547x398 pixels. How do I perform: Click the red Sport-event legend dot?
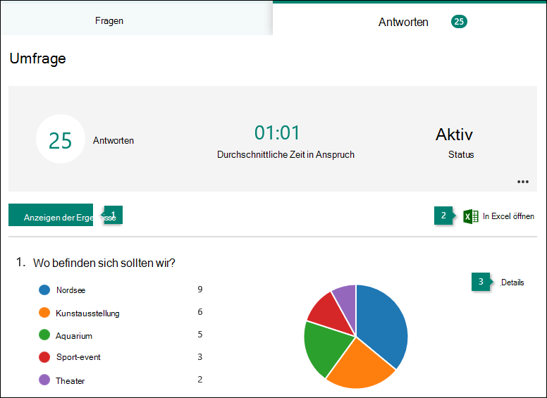(x=44, y=357)
